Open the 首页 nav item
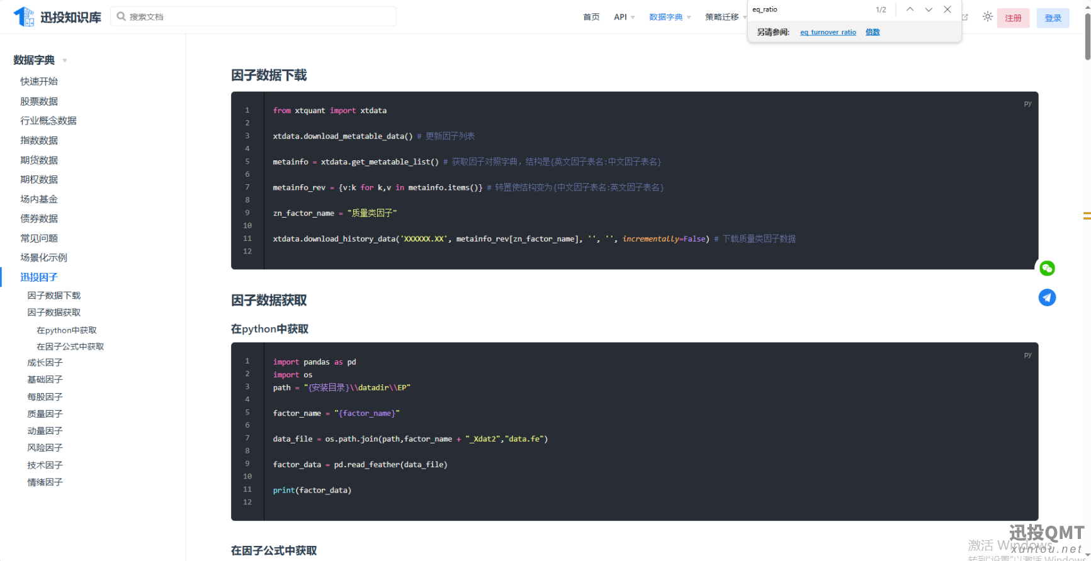The width and height of the screenshot is (1091, 561). (x=591, y=17)
